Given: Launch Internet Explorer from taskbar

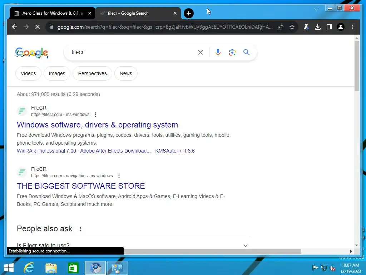Looking at the screenshot, I should point(29,268).
